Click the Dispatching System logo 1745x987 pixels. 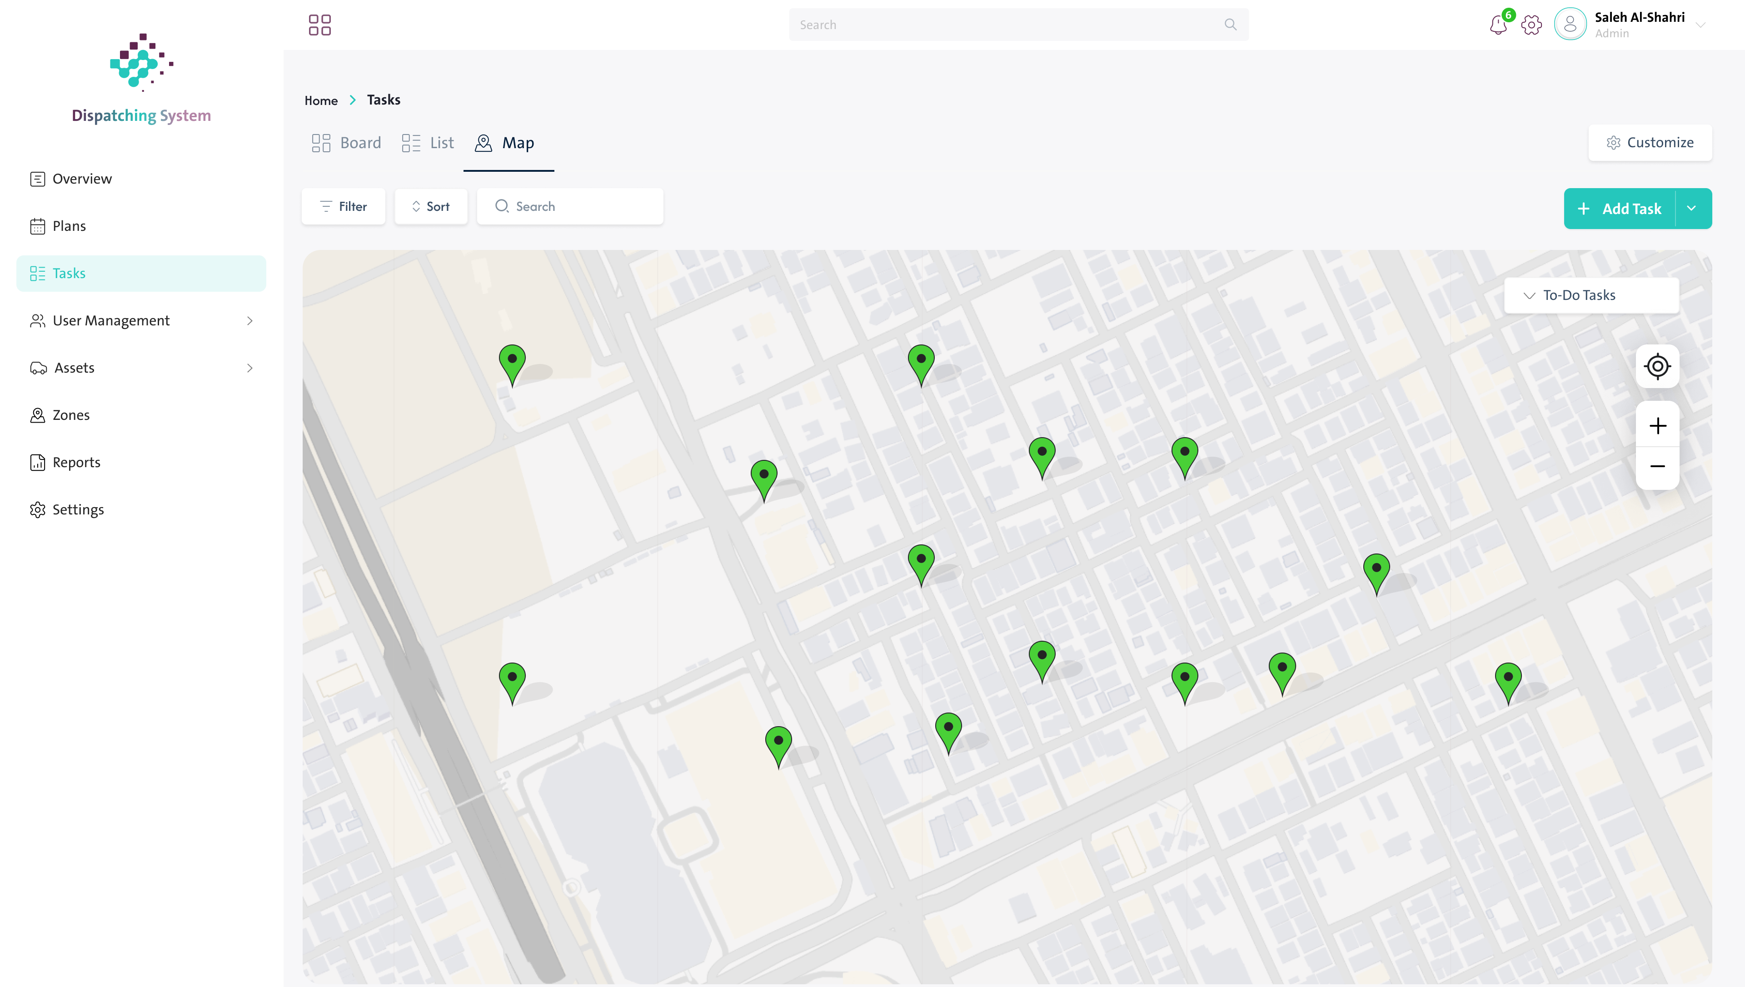[142, 79]
